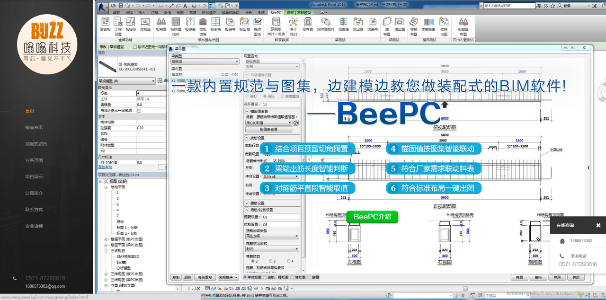Open the 属性帮助 link
606x300 pixels.
pyautogui.click(x=105, y=167)
